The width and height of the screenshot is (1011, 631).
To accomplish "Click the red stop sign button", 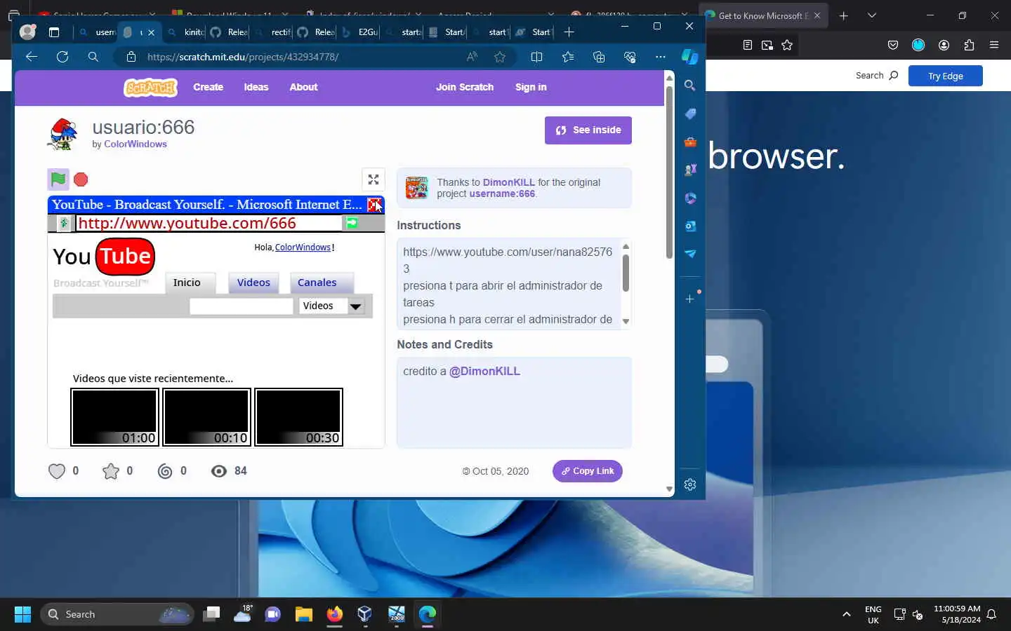I will pyautogui.click(x=81, y=179).
